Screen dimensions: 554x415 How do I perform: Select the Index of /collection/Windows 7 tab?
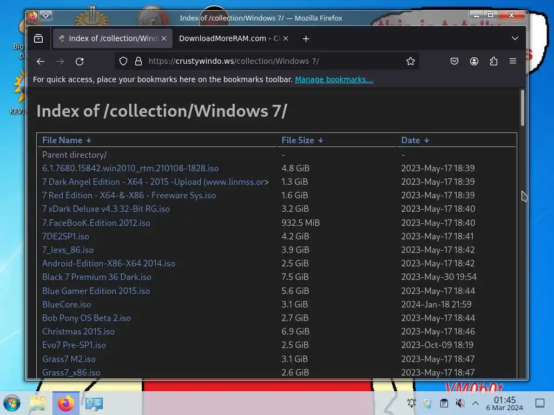(x=113, y=38)
